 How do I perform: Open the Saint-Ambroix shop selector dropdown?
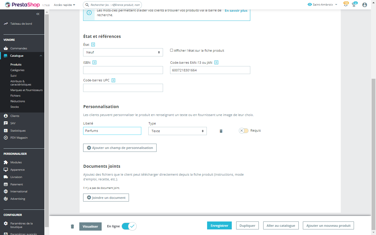pos(323,5)
